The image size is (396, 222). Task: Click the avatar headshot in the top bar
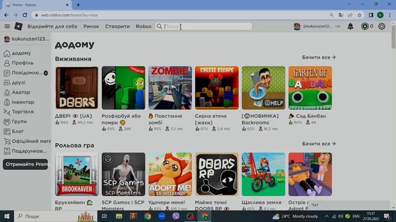coord(297,26)
